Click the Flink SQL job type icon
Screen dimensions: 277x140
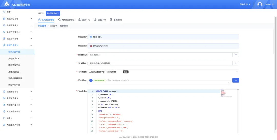coord(91,37)
